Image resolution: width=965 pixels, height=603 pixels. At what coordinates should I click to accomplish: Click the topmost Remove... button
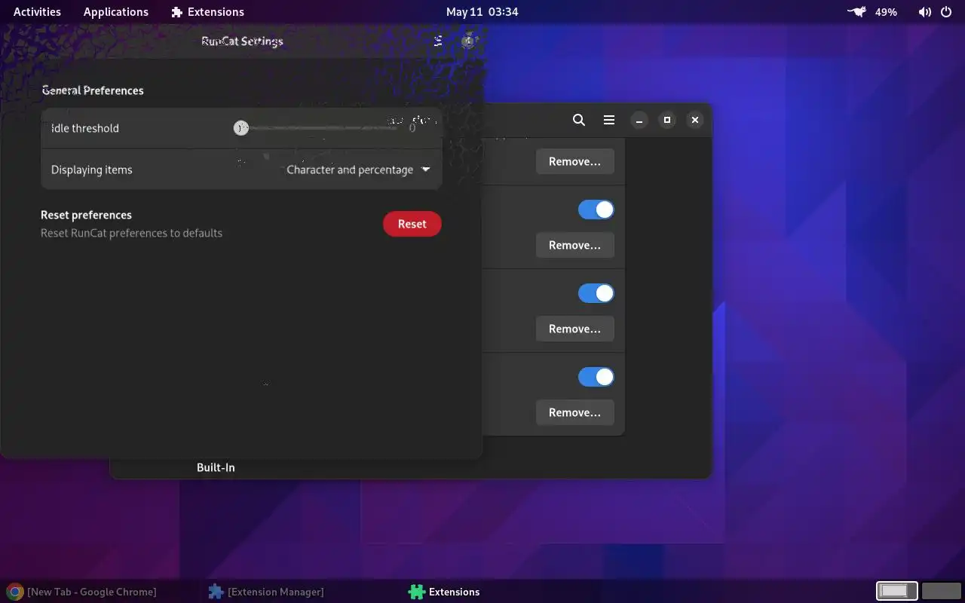tap(574, 161)
